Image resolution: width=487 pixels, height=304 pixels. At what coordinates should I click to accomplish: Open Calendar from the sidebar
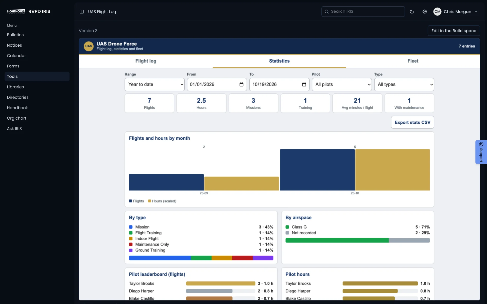37,55
